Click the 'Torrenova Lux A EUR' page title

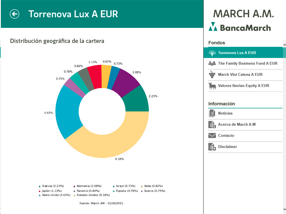pyautogui.click(x=73, y=14)
